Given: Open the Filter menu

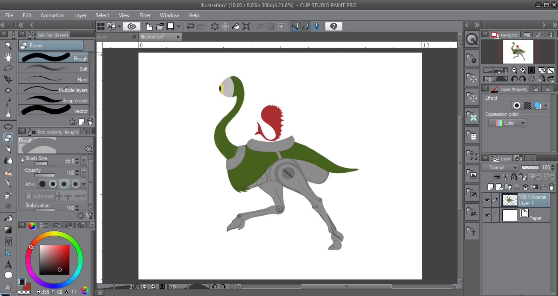Looking at the screenshot, I should (145, 15).
